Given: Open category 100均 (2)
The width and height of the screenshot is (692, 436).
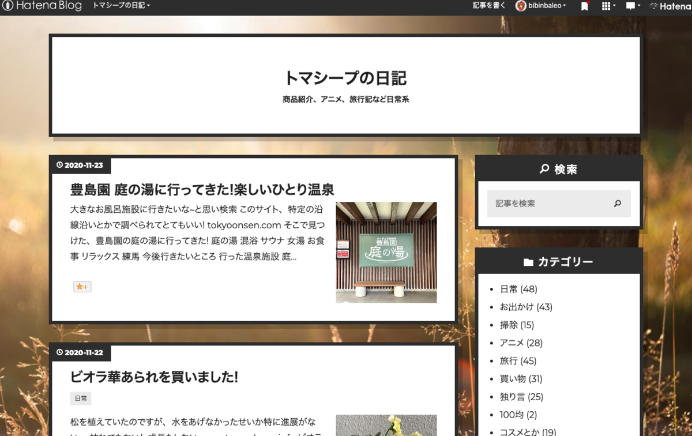Looking at the screenshot, I should pyautogui.click(x=518, y=414).
